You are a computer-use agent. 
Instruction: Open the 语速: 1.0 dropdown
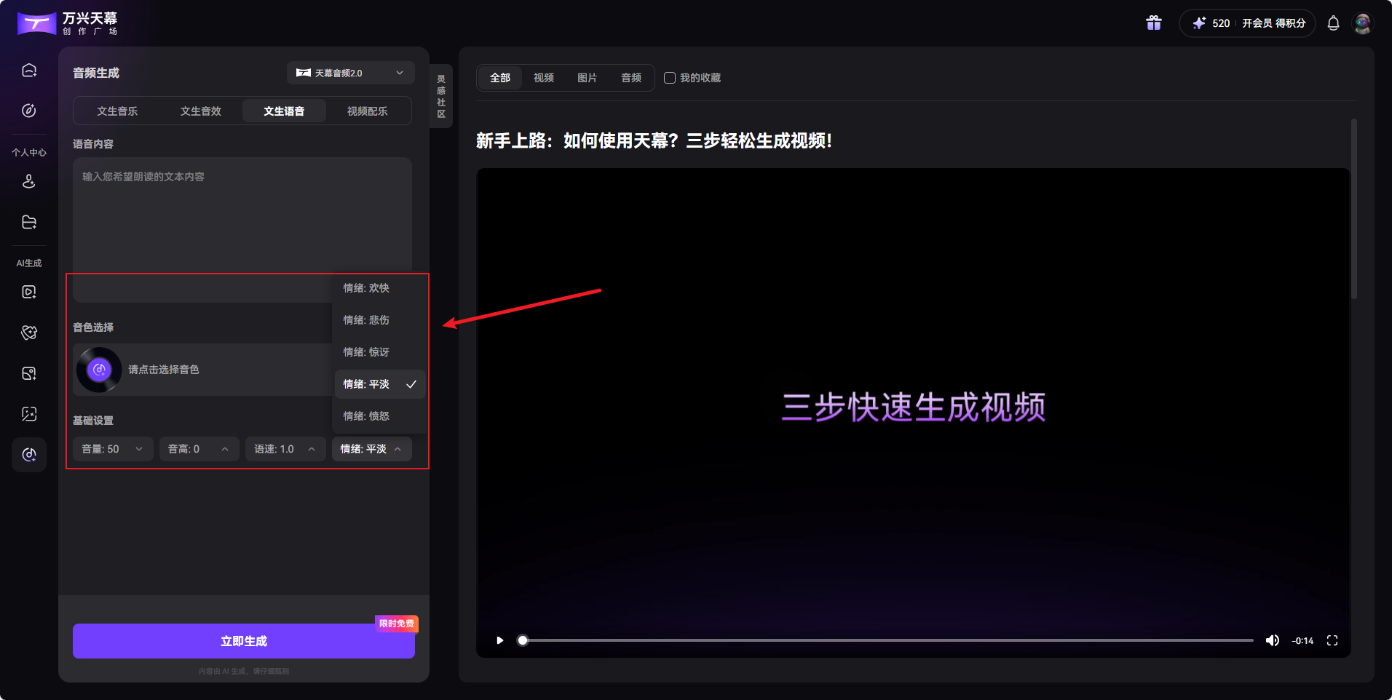pos(285,449)
